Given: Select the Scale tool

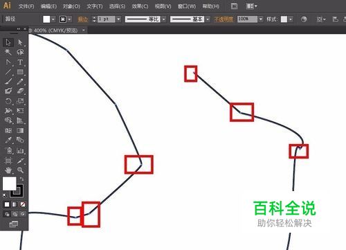Looking at the screenshot, I should point(20,101).
